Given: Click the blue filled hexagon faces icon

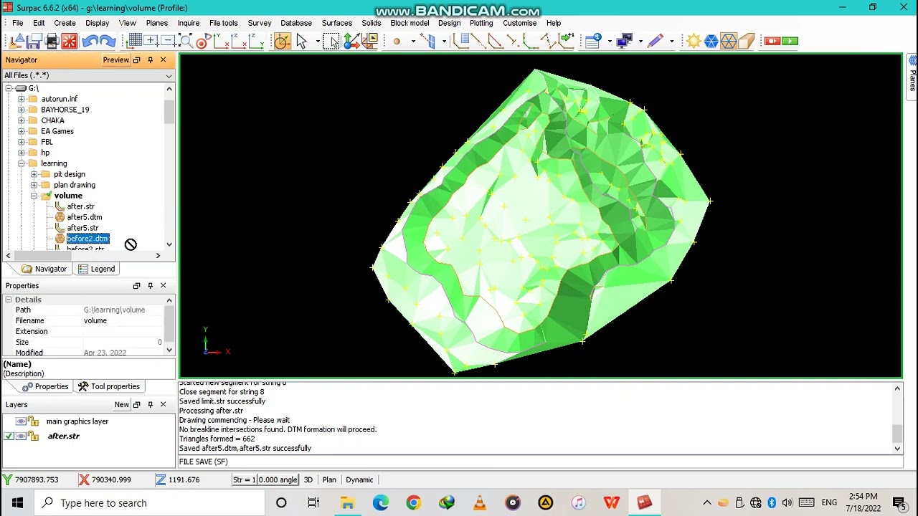Looking at the screenshot, I should pos(711,41).
